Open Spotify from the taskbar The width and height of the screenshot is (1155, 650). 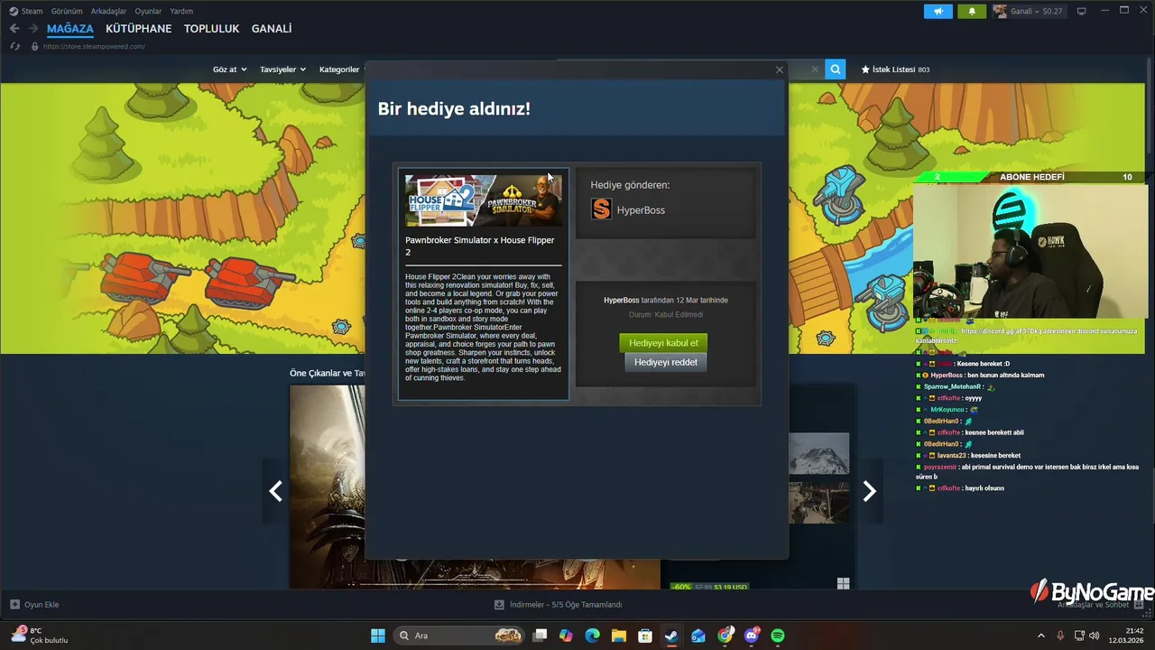point(778,636)
